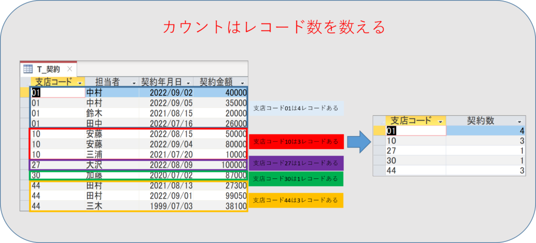The height and width of the screenshot is (243, 536).
Task: Open the 契約金額 column dropdown arrow
Action: pos(242,83)
